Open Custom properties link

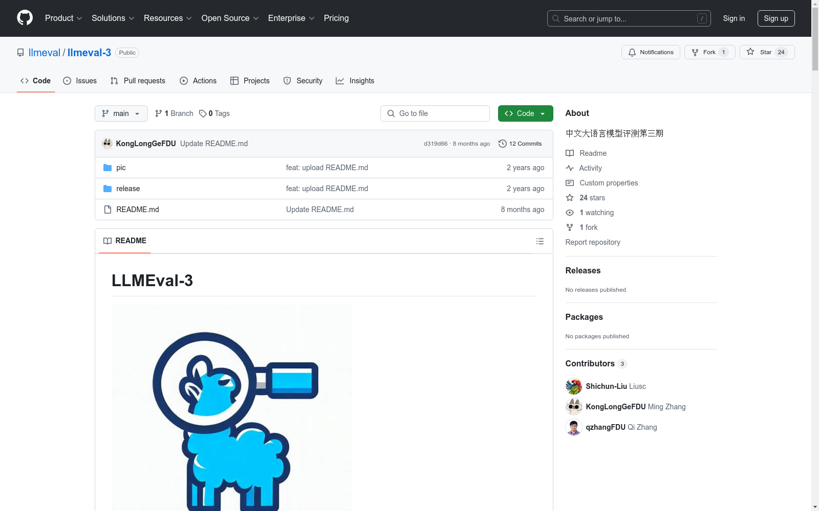[602, 183]
